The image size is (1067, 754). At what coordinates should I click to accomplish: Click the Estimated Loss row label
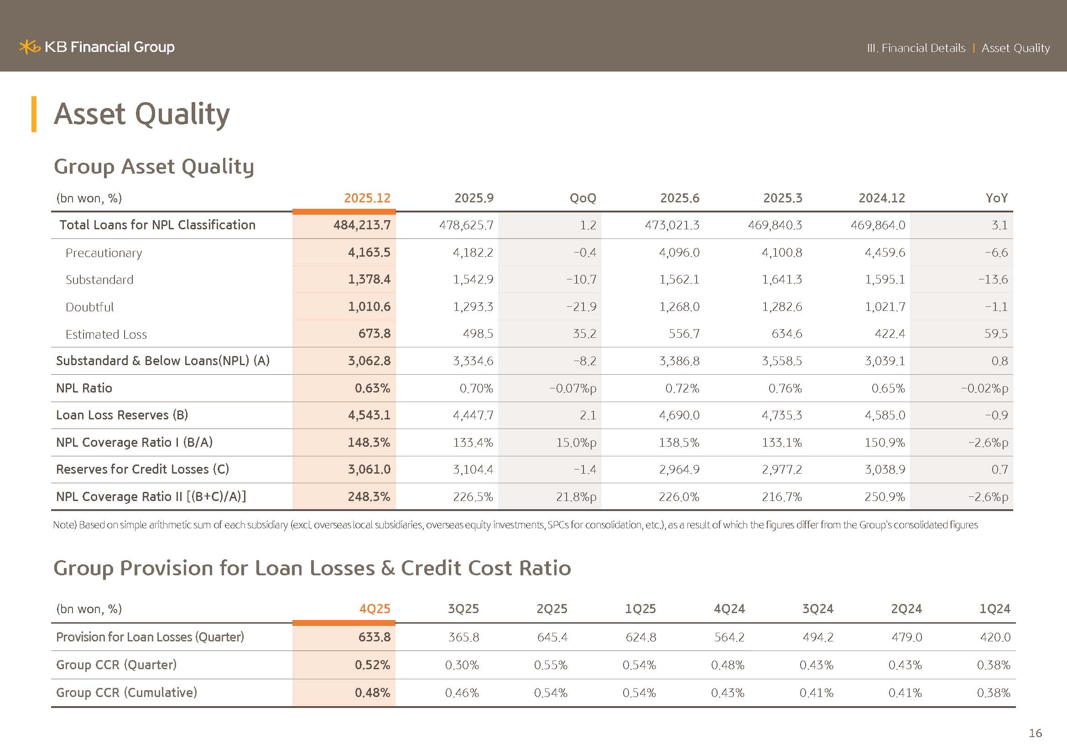coord(106,334)
